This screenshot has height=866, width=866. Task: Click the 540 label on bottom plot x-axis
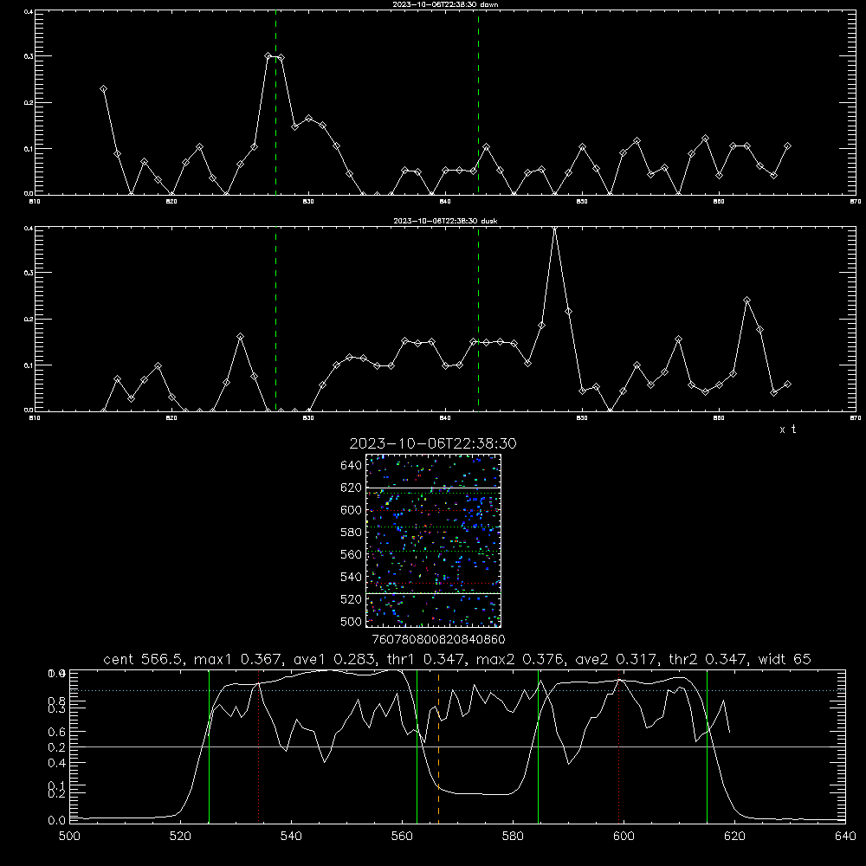pos(291,837)
